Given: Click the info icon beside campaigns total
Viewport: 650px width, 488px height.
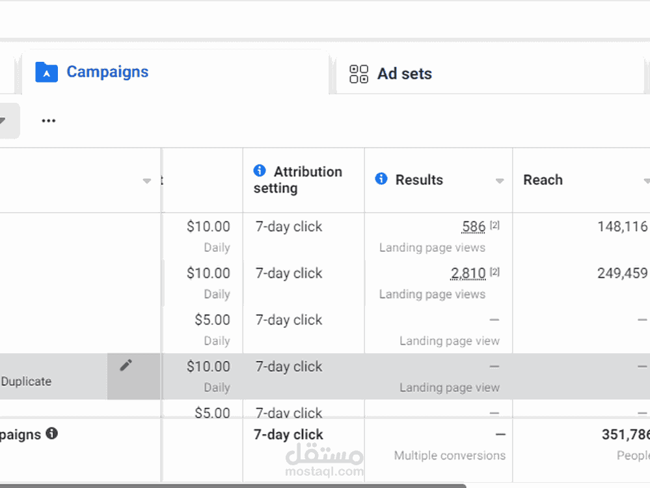Looking at the screenshot, I should (52, 433).
